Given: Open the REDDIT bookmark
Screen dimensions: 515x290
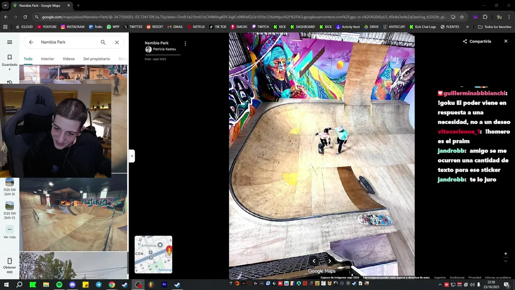Looking at the screenshot, I should pyautogui.click(x=154, y=27).
